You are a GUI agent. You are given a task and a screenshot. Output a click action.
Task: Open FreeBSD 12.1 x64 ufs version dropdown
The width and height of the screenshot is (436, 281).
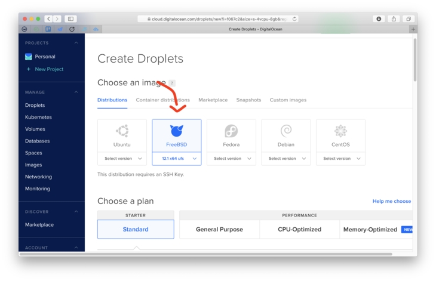click(x=177, y=159)
